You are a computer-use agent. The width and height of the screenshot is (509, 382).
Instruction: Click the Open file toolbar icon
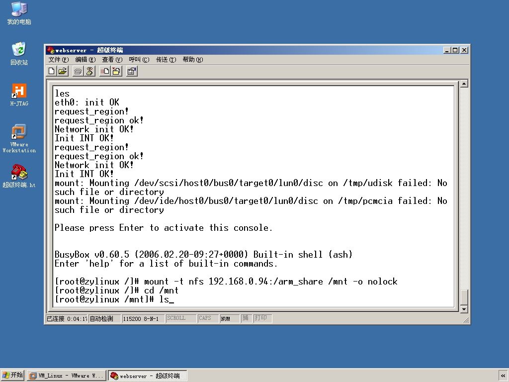tap(63, 71)
